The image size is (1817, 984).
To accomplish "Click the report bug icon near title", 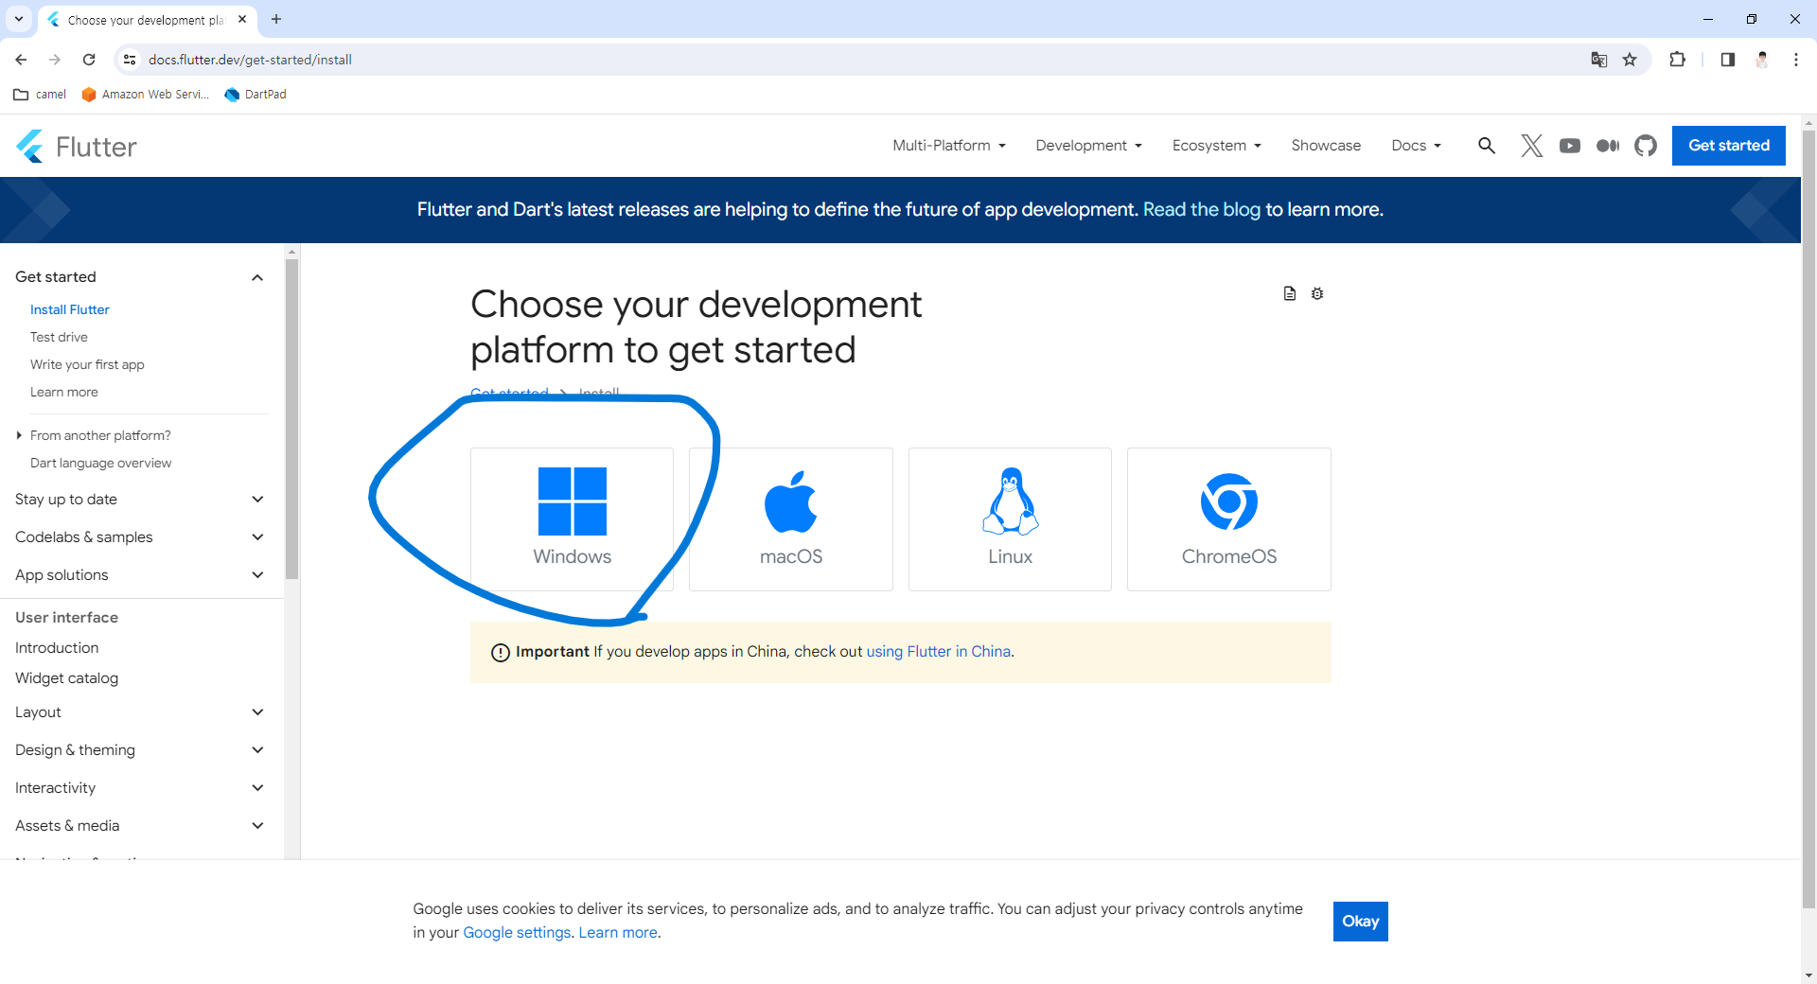I will (1317, 293).
